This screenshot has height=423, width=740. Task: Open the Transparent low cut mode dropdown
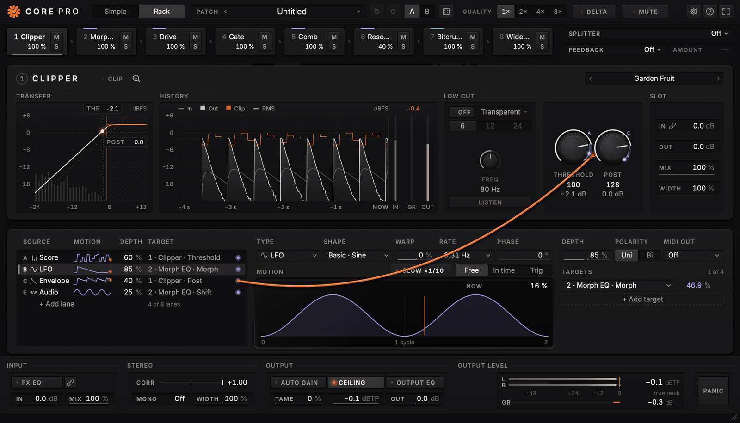504,112
